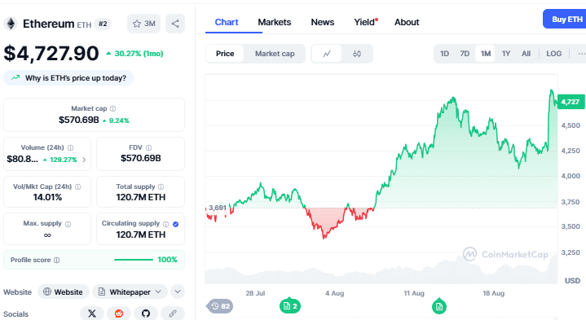This screenshot has height=320, width=586.
Task: Open the chart more options ellipsis
Action: pos(581,54)
